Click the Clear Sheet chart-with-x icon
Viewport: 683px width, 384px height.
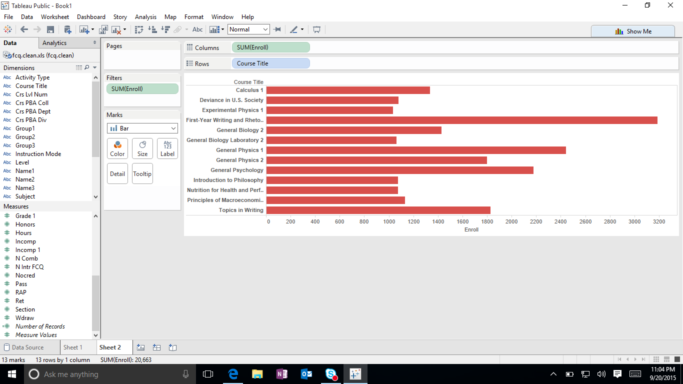coord(116,29)
